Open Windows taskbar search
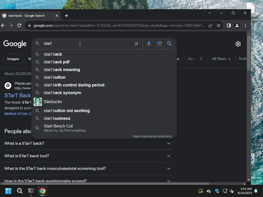Screen dimensions: 263x197 [20, 191]
